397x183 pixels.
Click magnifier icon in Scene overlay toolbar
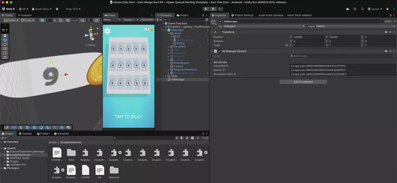55,127
